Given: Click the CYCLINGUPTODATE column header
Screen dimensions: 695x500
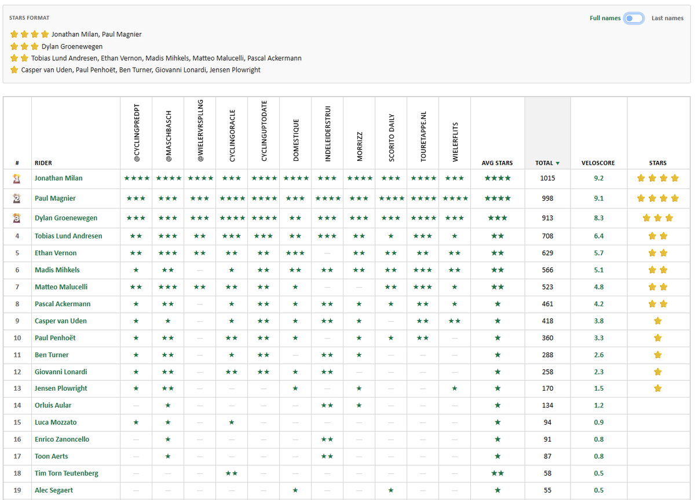Looking at the screenshot, I should point(264,133).
